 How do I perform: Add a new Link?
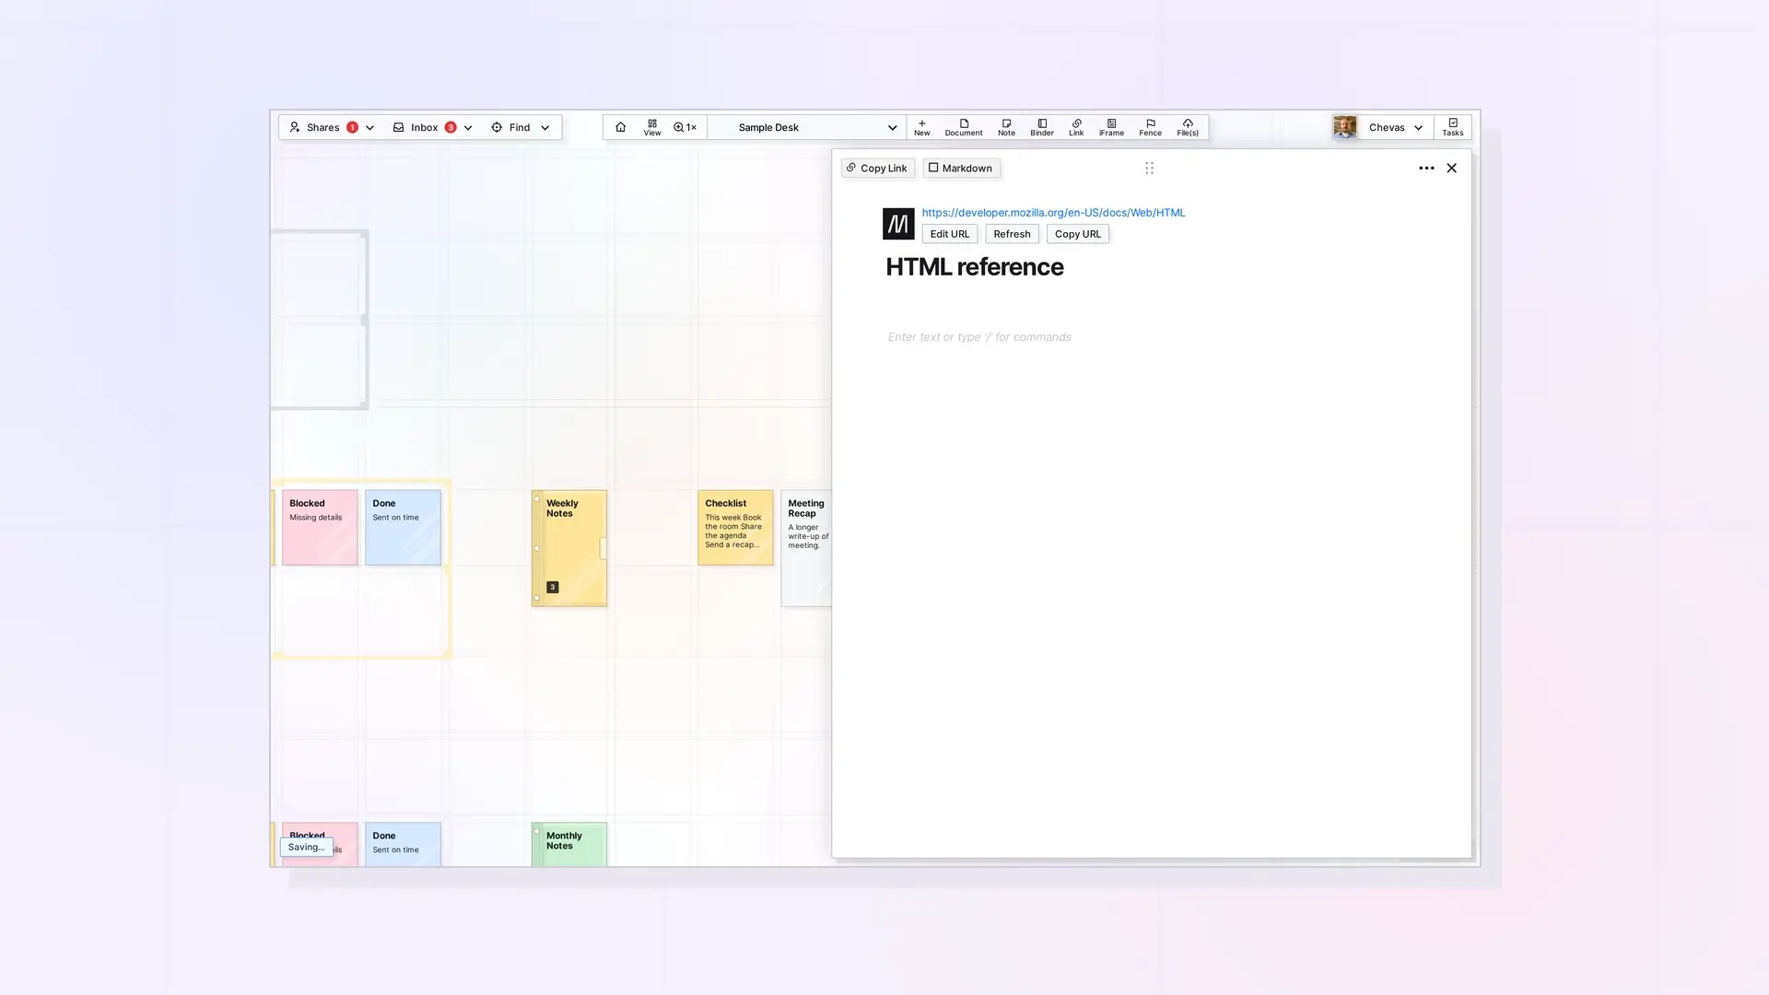pyautogui.click(x=1076, y=127)
